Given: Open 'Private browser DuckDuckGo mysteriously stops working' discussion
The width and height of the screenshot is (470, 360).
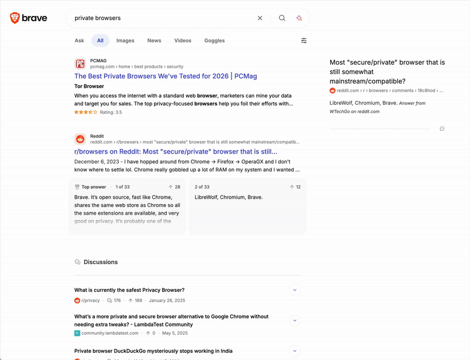Looking at the screenshot, I should coord(153,351).
